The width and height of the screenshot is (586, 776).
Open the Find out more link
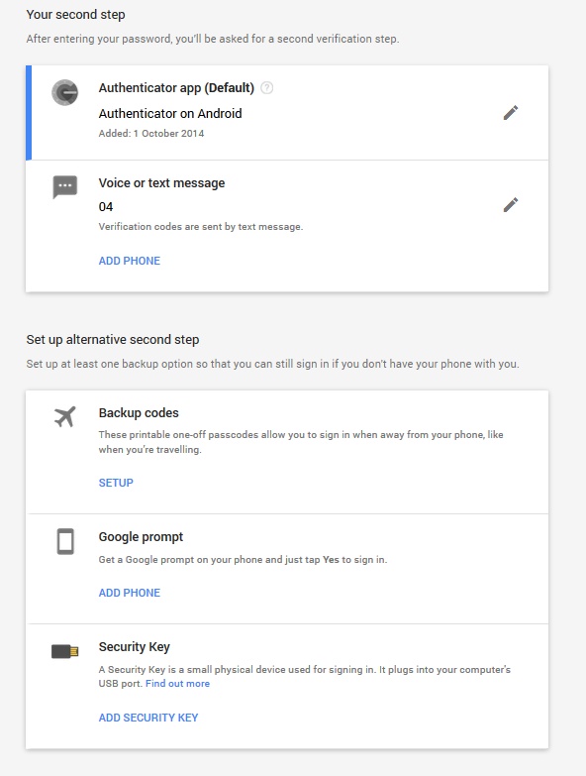click(178, 684)
